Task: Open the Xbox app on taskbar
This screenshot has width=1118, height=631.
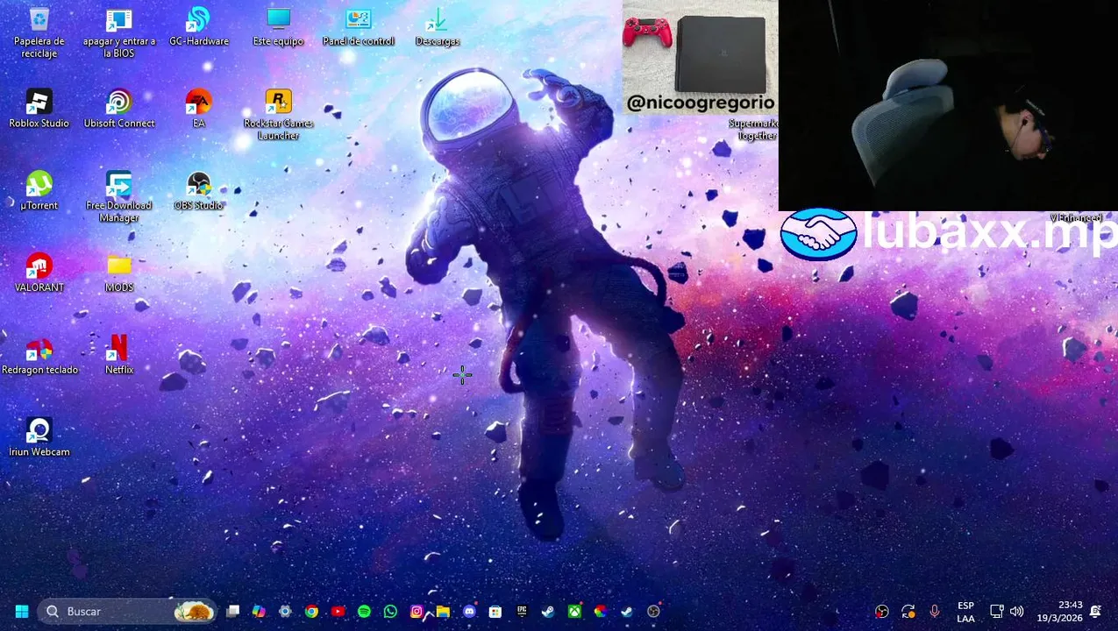Action: click(x=574, y=612)
